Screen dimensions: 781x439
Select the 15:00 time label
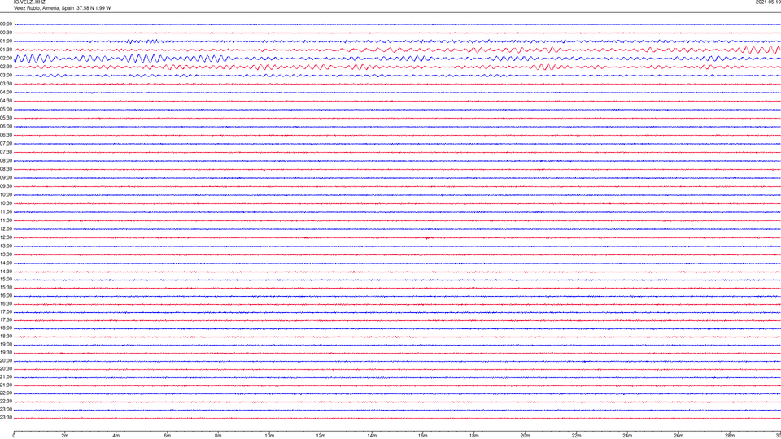[6, 279]
